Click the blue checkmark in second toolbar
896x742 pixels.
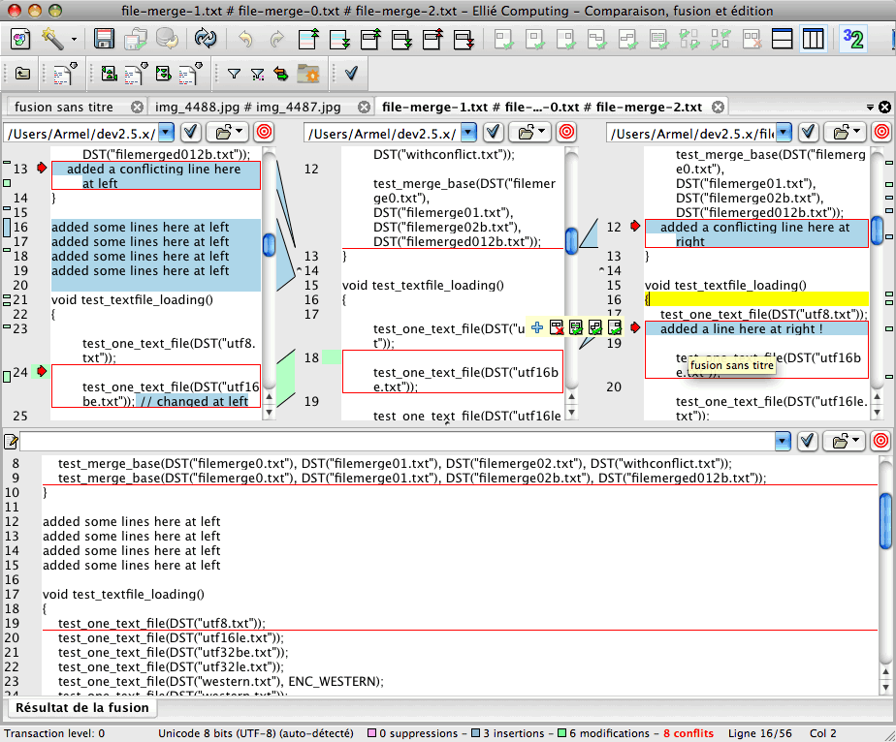click(x=351, y=73)
